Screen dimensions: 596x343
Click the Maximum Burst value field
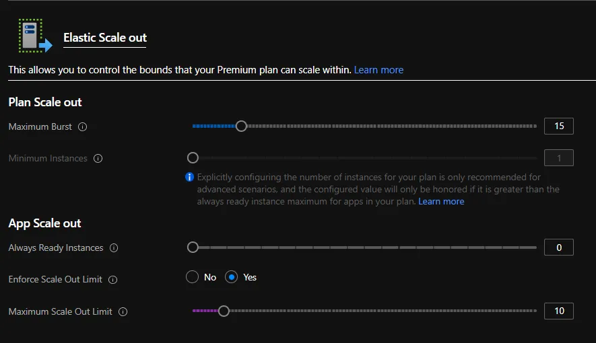coord(558,126)
